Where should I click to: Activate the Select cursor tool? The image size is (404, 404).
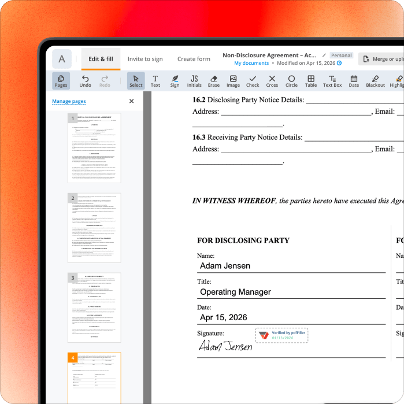point(136,81)
